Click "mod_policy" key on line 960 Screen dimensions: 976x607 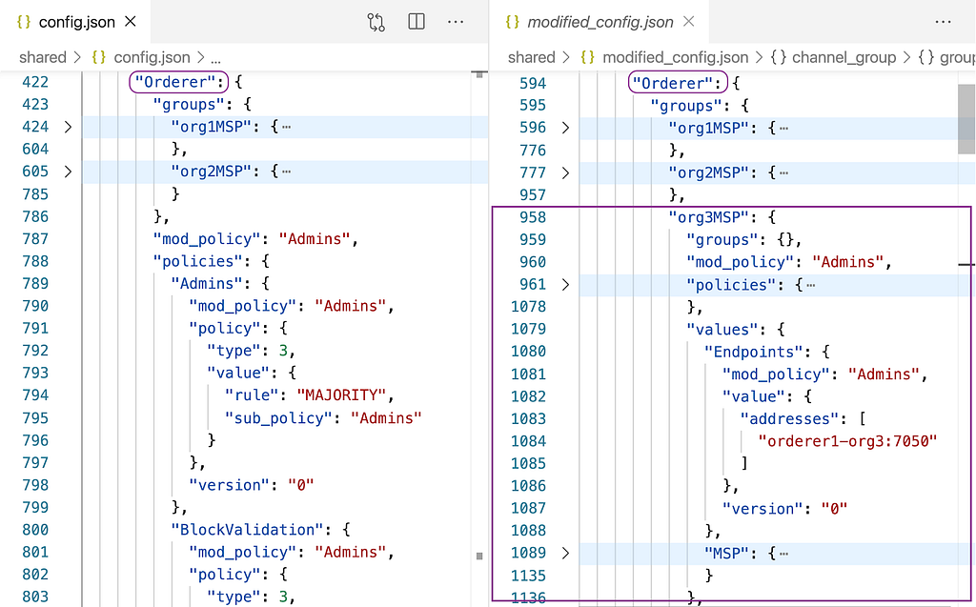[740, 262]
